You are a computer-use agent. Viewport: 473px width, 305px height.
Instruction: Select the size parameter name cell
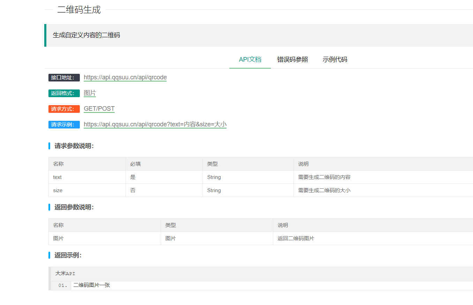click(58, 190)
